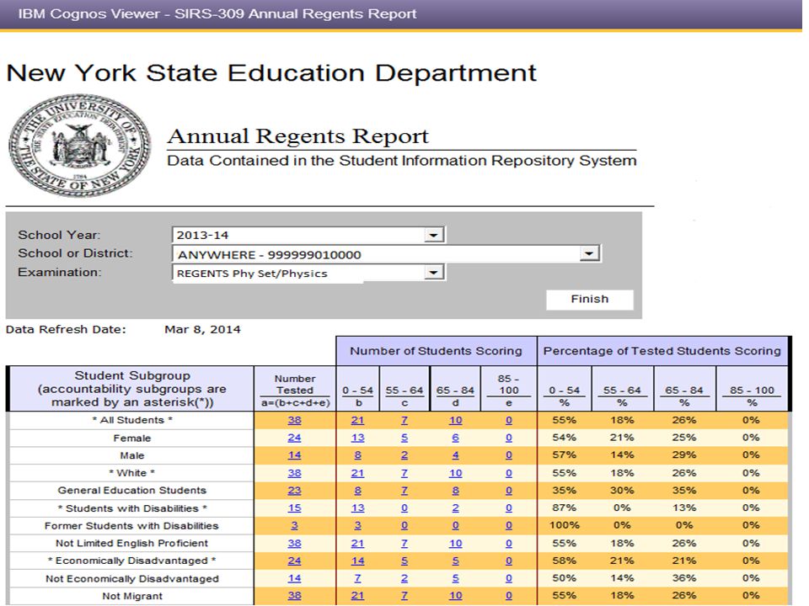Open All Students number tested link 38
This screenshot has width=809, height=606.
click(x=295, y=420)
